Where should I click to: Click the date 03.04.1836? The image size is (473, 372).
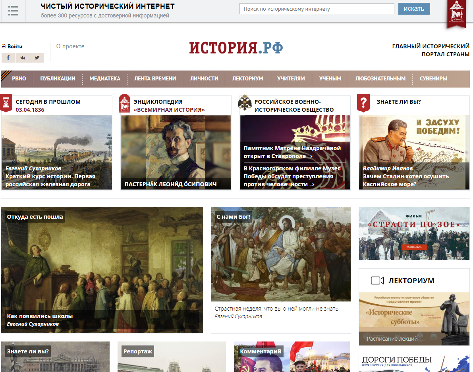30,110
